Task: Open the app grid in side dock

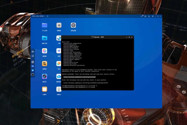Action: pyautogui.click(x=33, y=56)
